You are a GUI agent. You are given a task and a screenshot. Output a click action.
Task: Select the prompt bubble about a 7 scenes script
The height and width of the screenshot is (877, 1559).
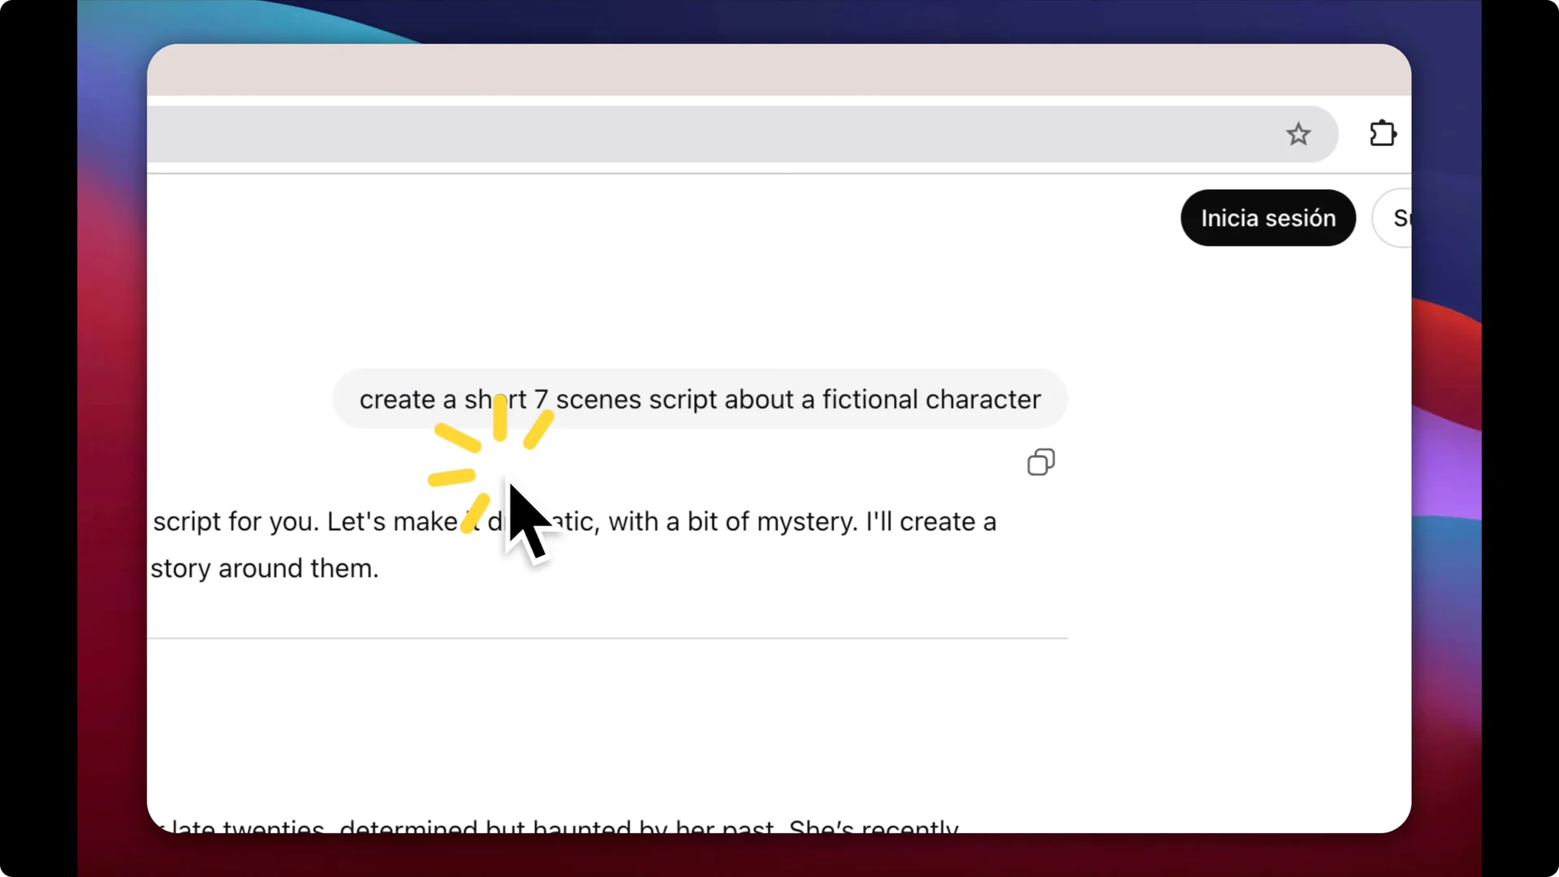(700, 399)
